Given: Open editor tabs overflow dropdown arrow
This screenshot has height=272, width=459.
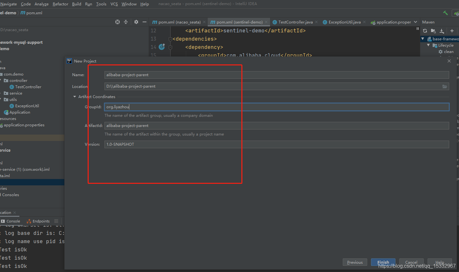Looking at the screenshot, I should click(x=415, y=22).
